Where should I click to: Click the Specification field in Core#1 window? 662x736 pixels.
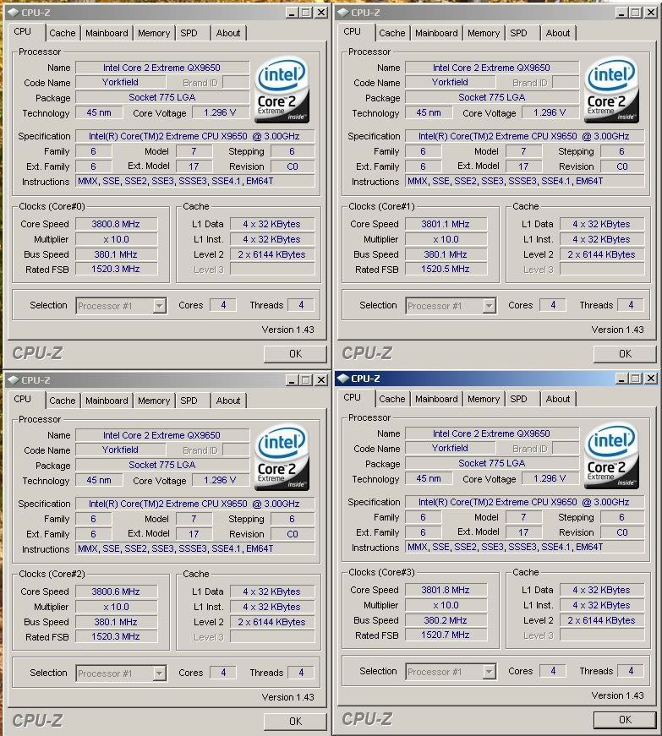pos(524,137)
